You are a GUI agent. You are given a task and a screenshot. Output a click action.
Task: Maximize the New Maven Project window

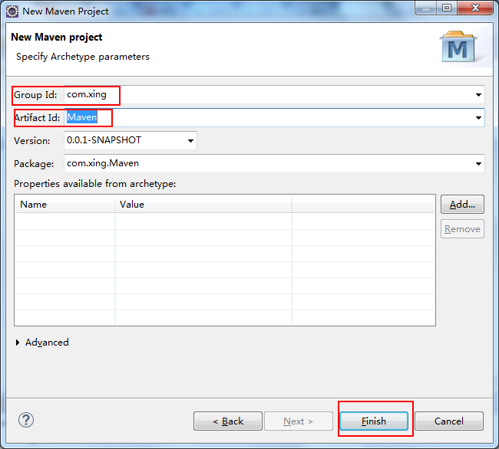447,8
